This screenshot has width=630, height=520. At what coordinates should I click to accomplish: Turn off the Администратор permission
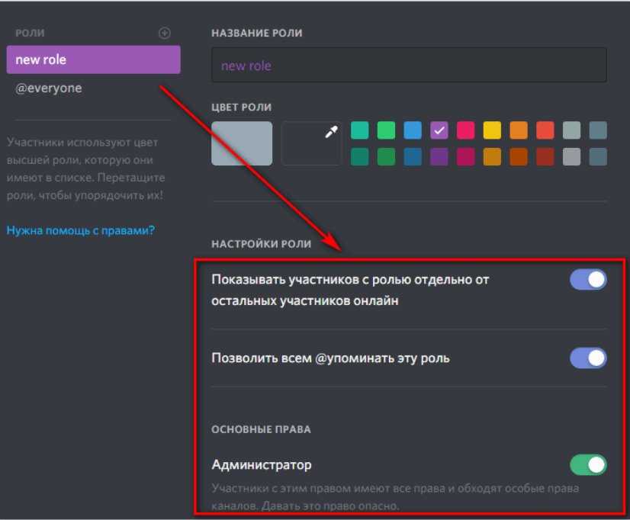tap(588, 464)
